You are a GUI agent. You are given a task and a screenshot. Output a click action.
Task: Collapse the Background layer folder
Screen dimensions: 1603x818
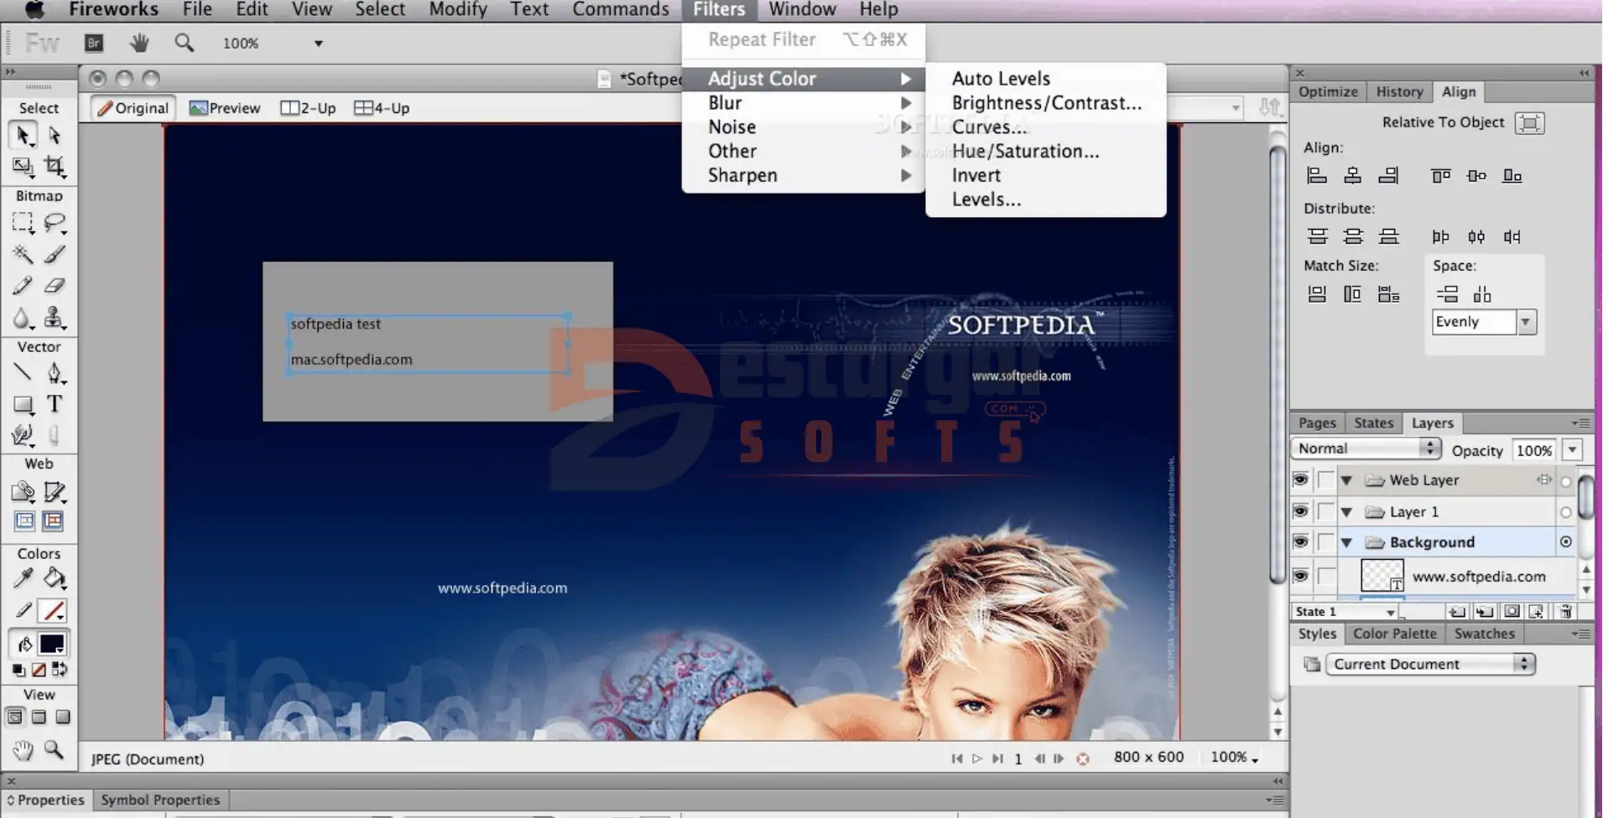(1346, 542)
